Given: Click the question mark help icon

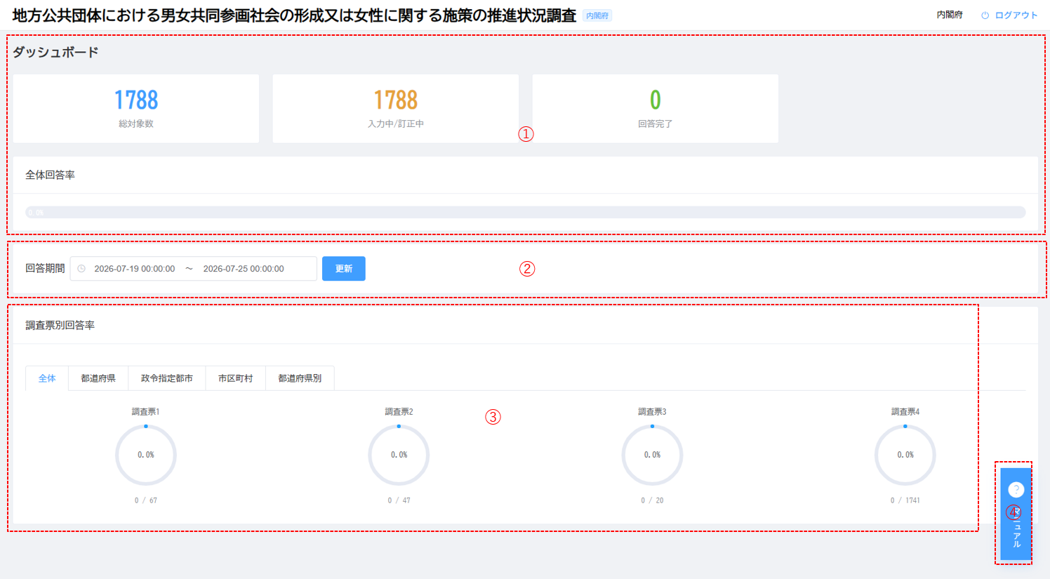Looking at the screenshot, I should click(1016, 490).
